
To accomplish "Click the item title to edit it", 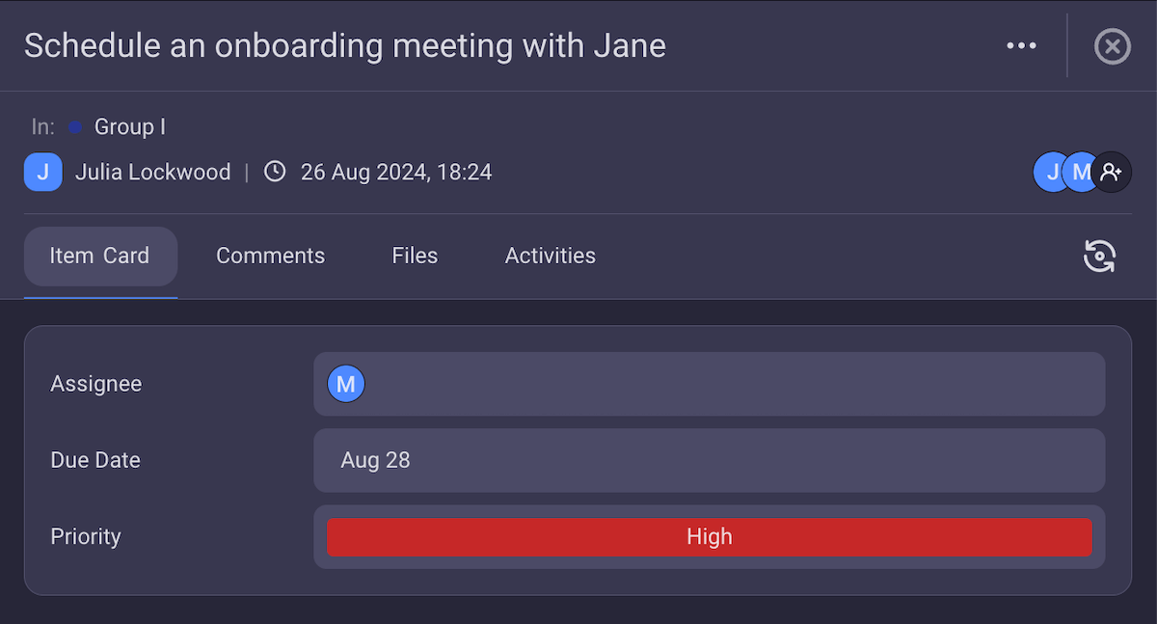I will coord(344,45).
